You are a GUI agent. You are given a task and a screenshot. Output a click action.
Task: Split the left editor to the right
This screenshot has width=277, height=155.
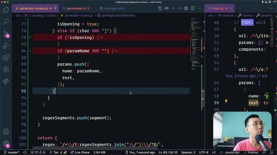click(192, 8)
